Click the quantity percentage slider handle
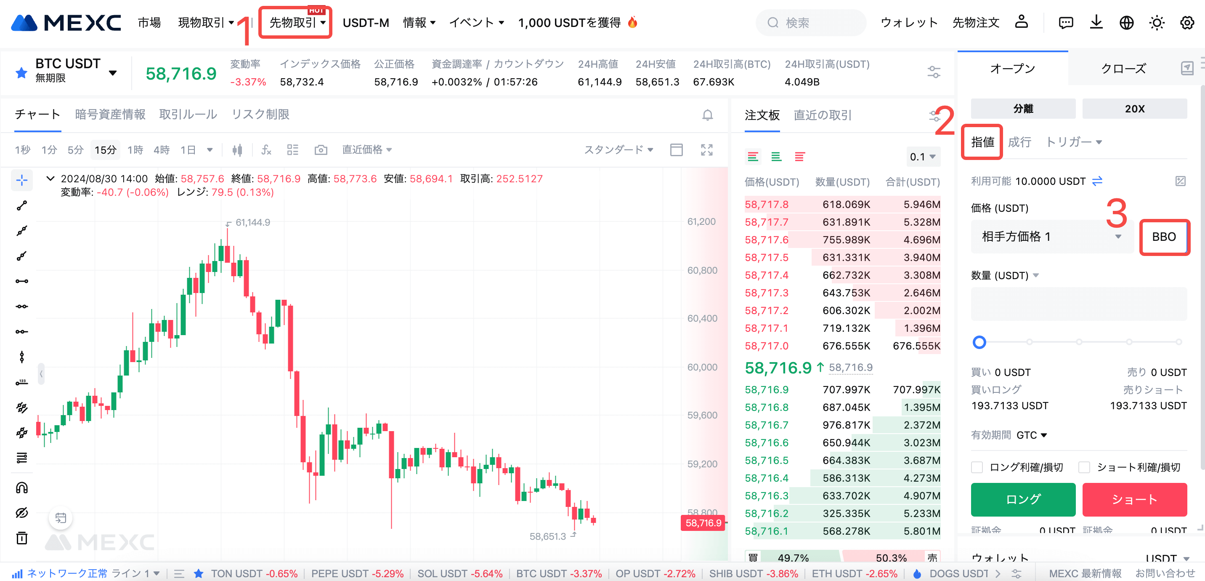 tap(979, 342)
